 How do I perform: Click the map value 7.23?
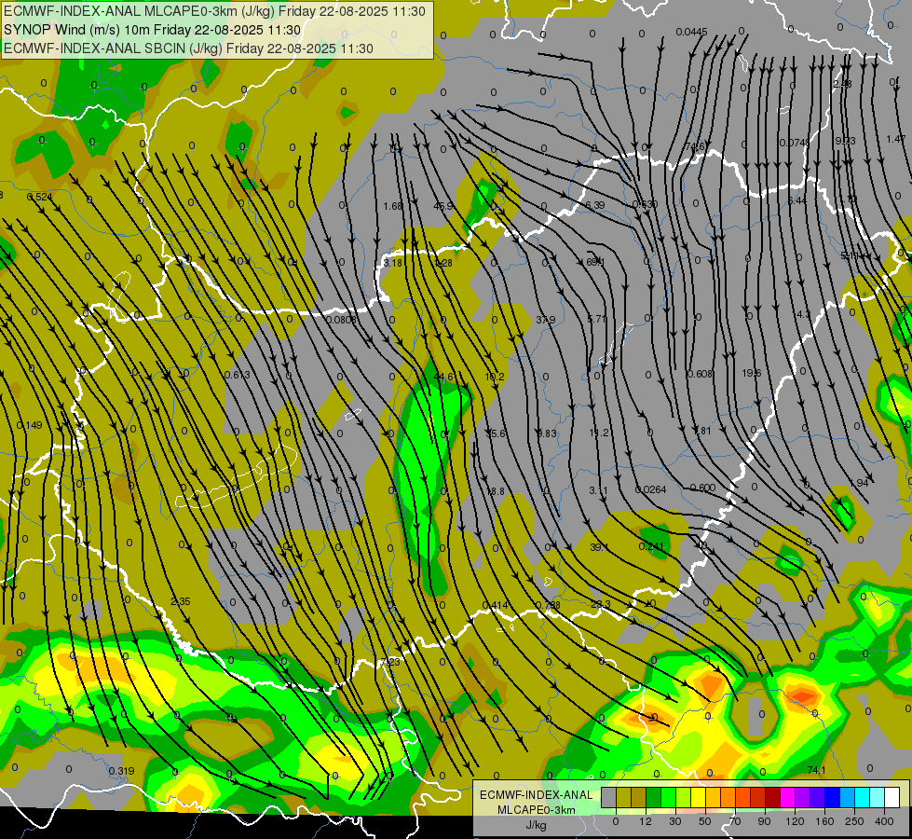tap(390, 663)
